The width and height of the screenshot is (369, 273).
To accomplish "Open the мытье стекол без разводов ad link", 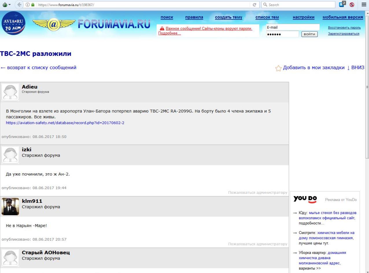I will (x=328, y=215).
